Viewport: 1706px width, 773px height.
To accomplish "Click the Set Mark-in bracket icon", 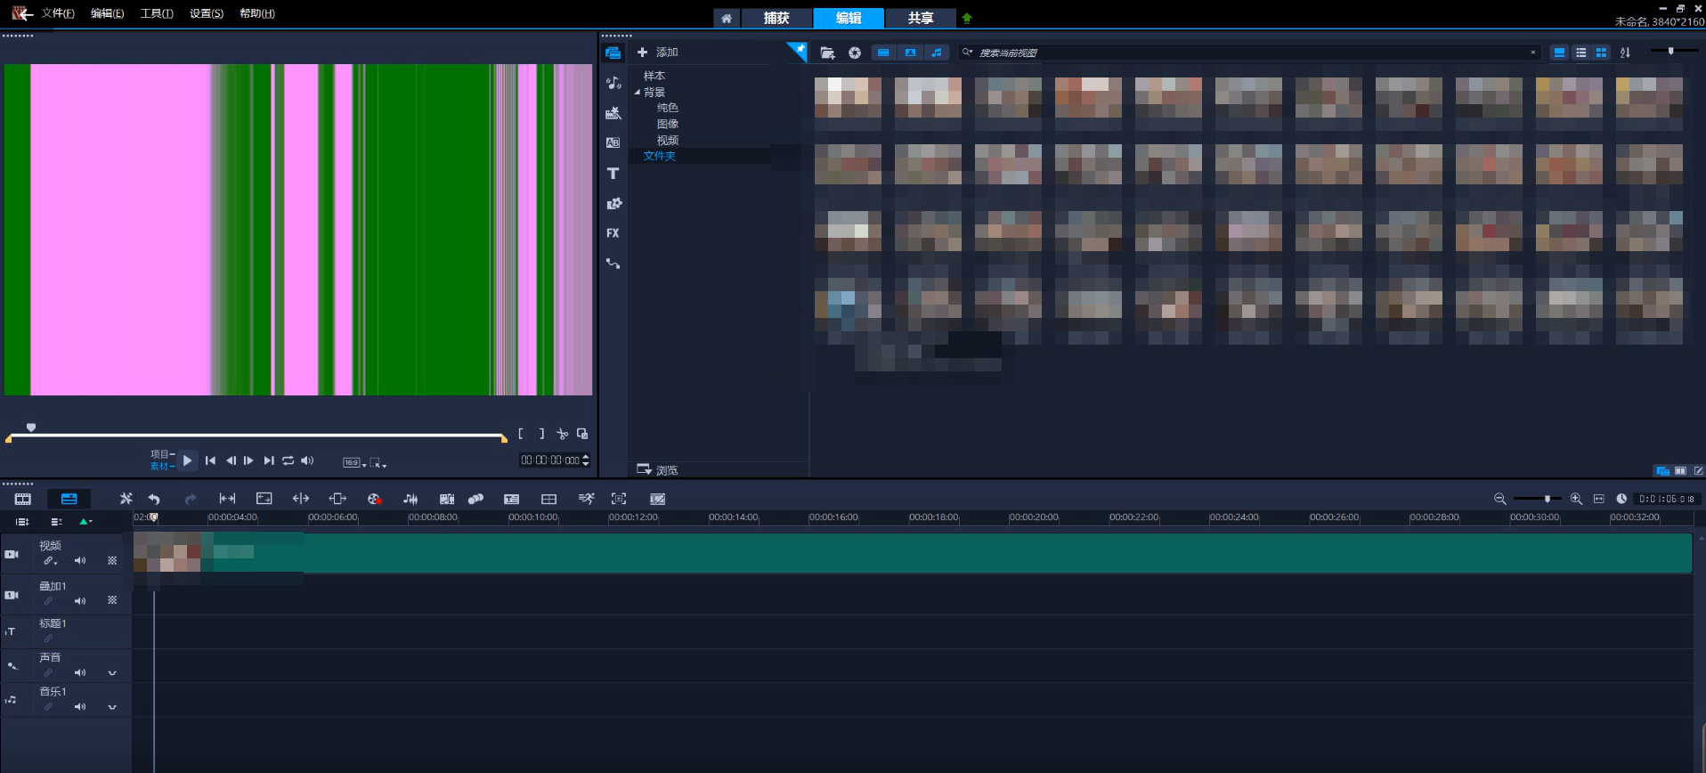I will tap(521, 434).
